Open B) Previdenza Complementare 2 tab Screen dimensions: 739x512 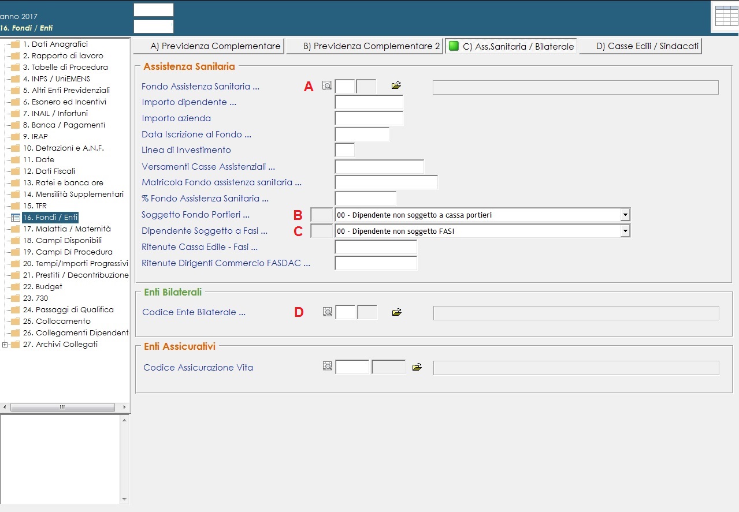coord(365,46)
